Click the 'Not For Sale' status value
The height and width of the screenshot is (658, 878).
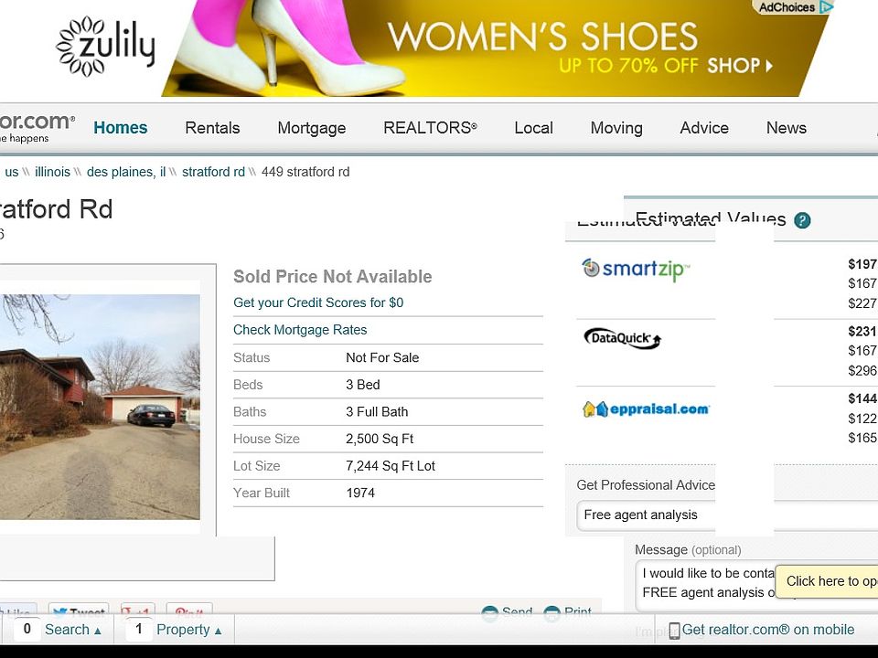click(382, 357)
